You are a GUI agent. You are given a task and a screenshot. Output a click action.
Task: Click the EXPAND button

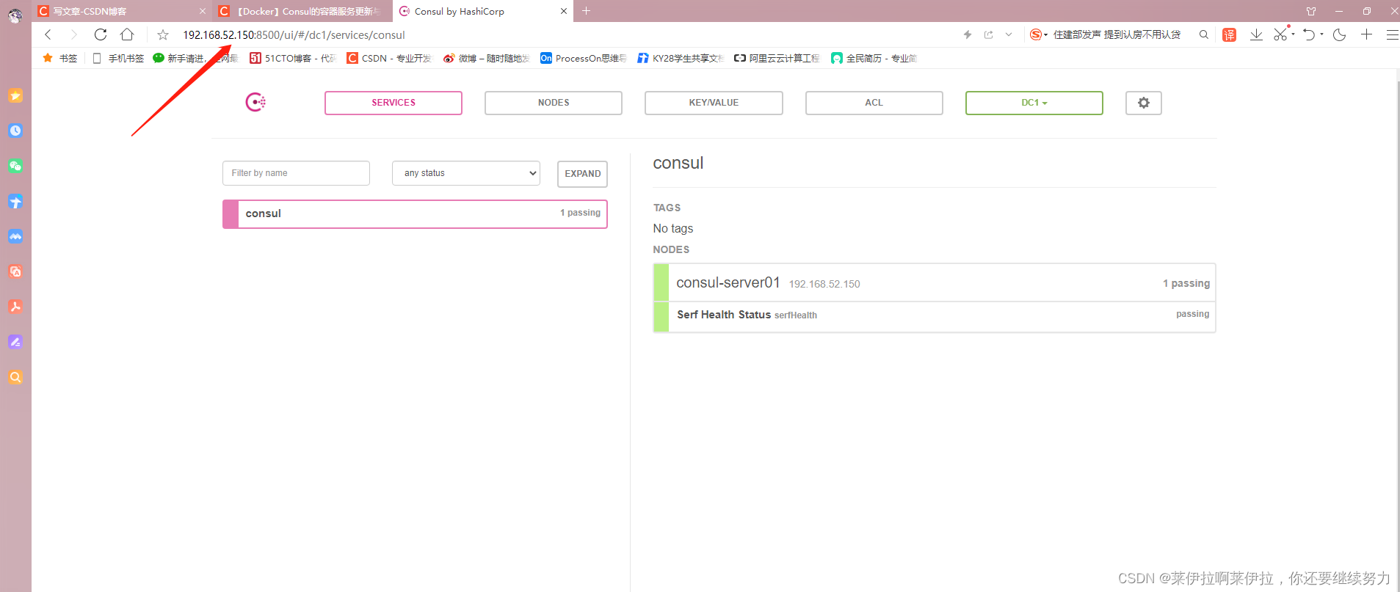point(582,174)
